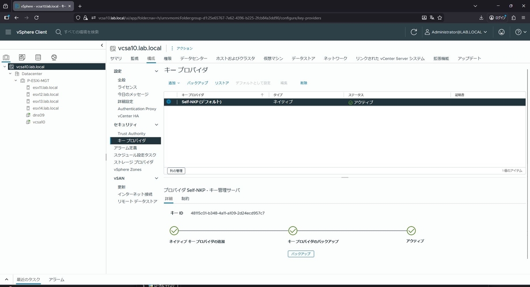530x287 pixels.
Task: Select the Self-NKP radio button
Action: [x=169, y=102]
